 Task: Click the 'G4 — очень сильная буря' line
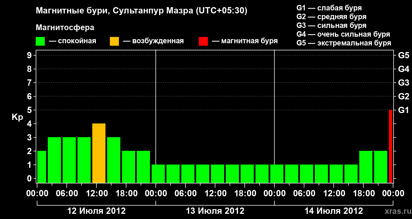tap(343, 34)
